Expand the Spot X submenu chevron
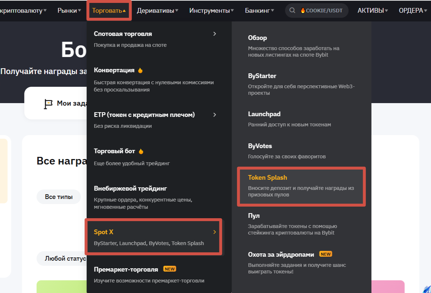 pyautogui.click(x=215, y=232)
